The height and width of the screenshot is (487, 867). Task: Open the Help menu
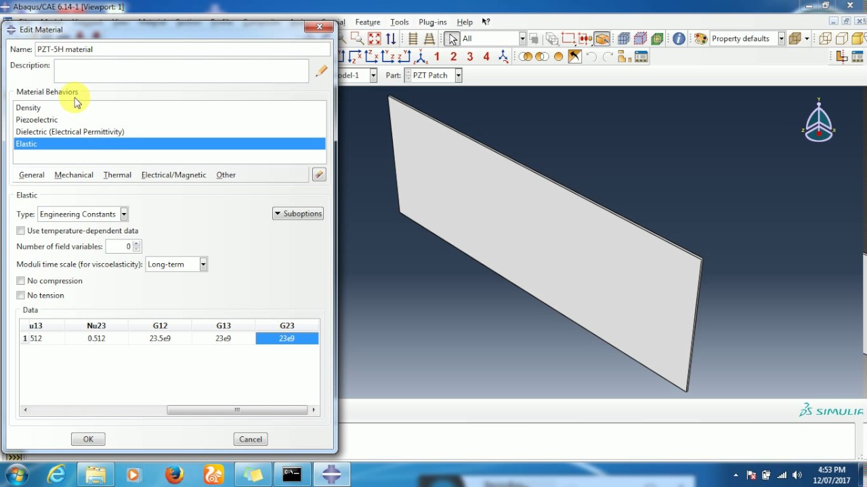[x=465, y=22]
